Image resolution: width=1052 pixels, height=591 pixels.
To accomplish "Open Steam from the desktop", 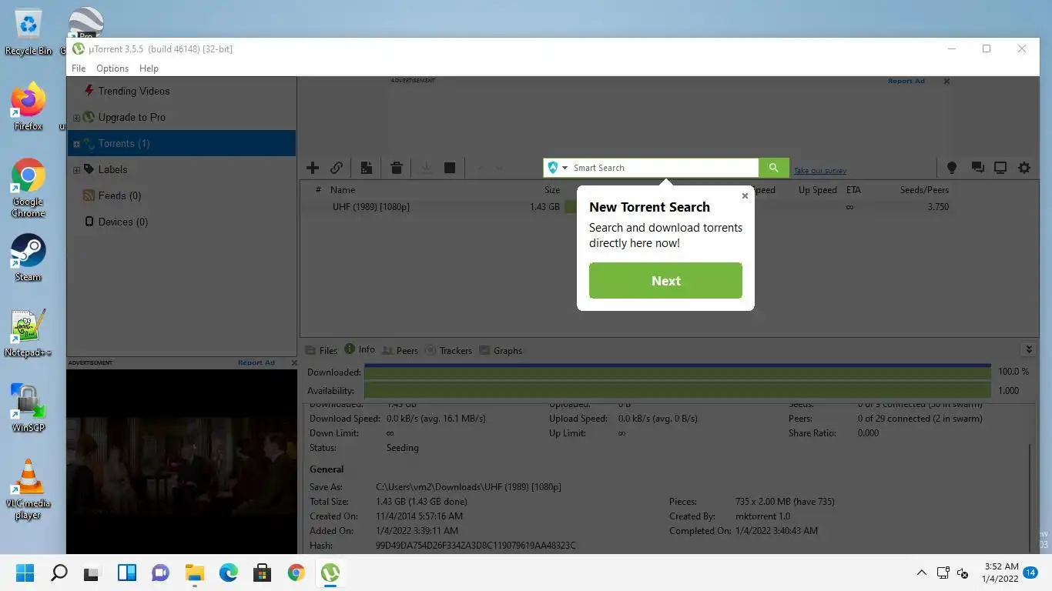I will [x=28, y=257].
